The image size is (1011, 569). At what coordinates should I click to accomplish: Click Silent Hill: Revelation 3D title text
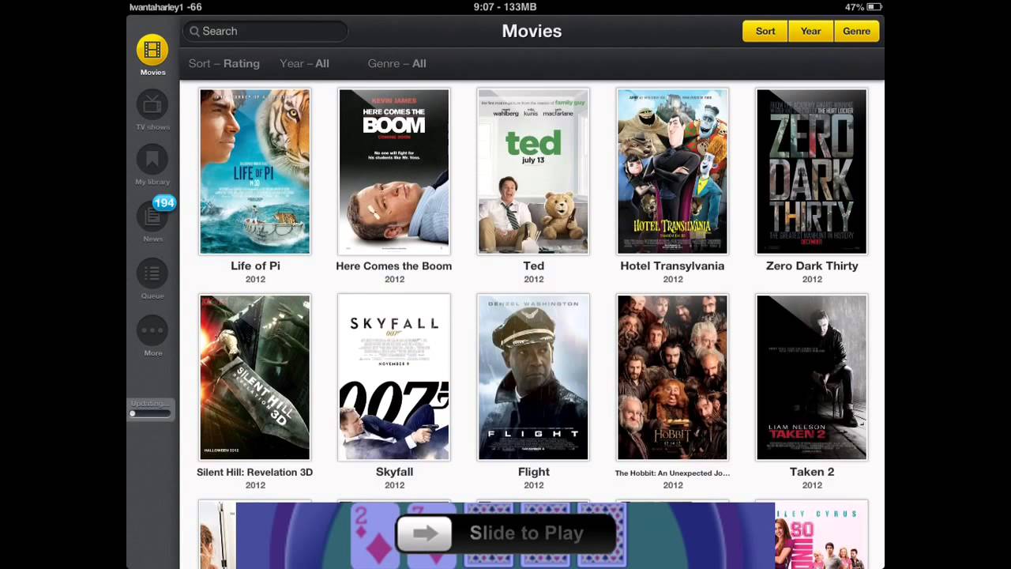tap(255, 472)
